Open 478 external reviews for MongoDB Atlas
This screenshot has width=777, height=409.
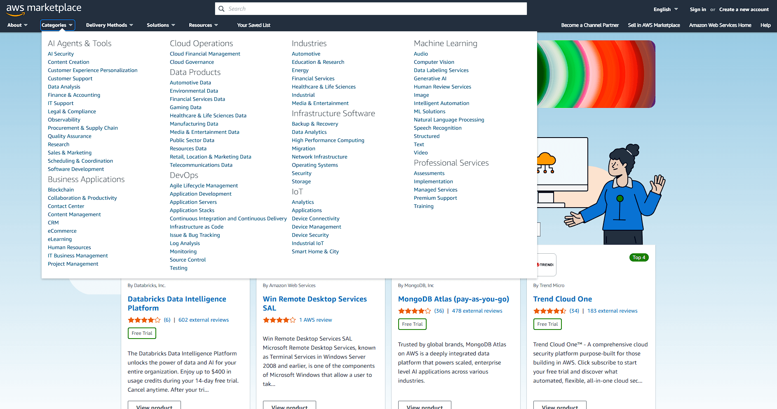[x=477, y=311]
